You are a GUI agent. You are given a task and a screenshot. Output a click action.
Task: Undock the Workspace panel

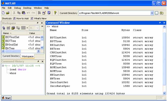tap(38, 23)
